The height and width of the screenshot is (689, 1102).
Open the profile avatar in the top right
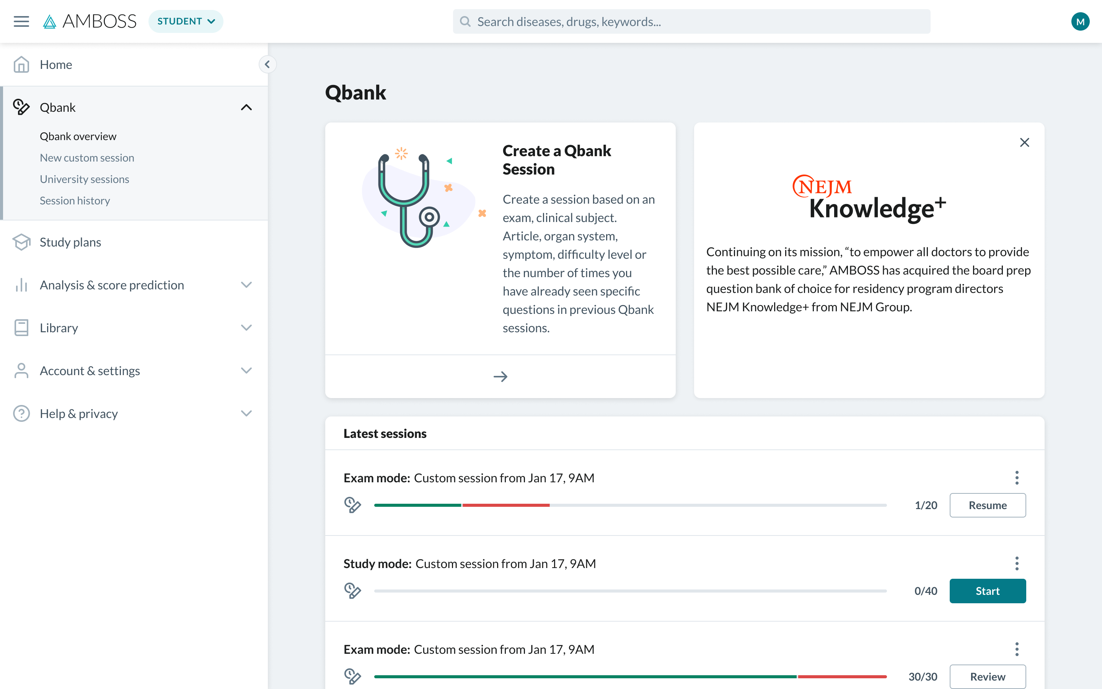click(x=1081, y=21)
